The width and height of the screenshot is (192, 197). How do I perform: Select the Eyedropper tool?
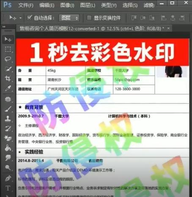[x=8, y=88]
